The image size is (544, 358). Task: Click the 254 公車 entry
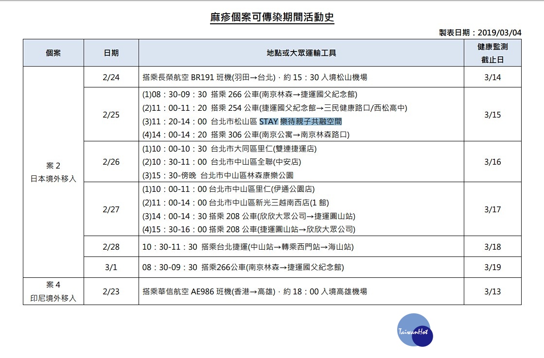[274, 108]
